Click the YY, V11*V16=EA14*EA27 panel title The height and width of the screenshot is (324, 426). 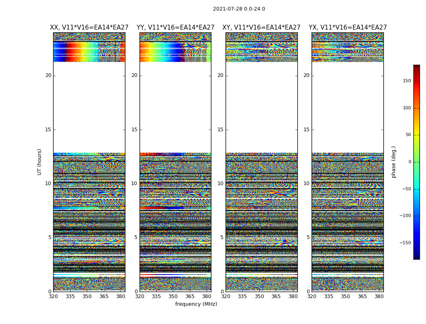click(x=176, y=28)
